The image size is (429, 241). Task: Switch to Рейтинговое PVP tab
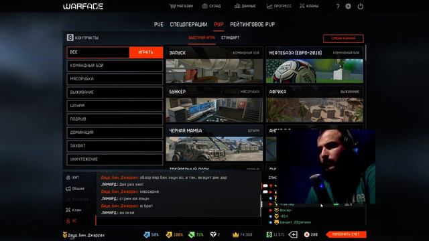coord(252,24)
